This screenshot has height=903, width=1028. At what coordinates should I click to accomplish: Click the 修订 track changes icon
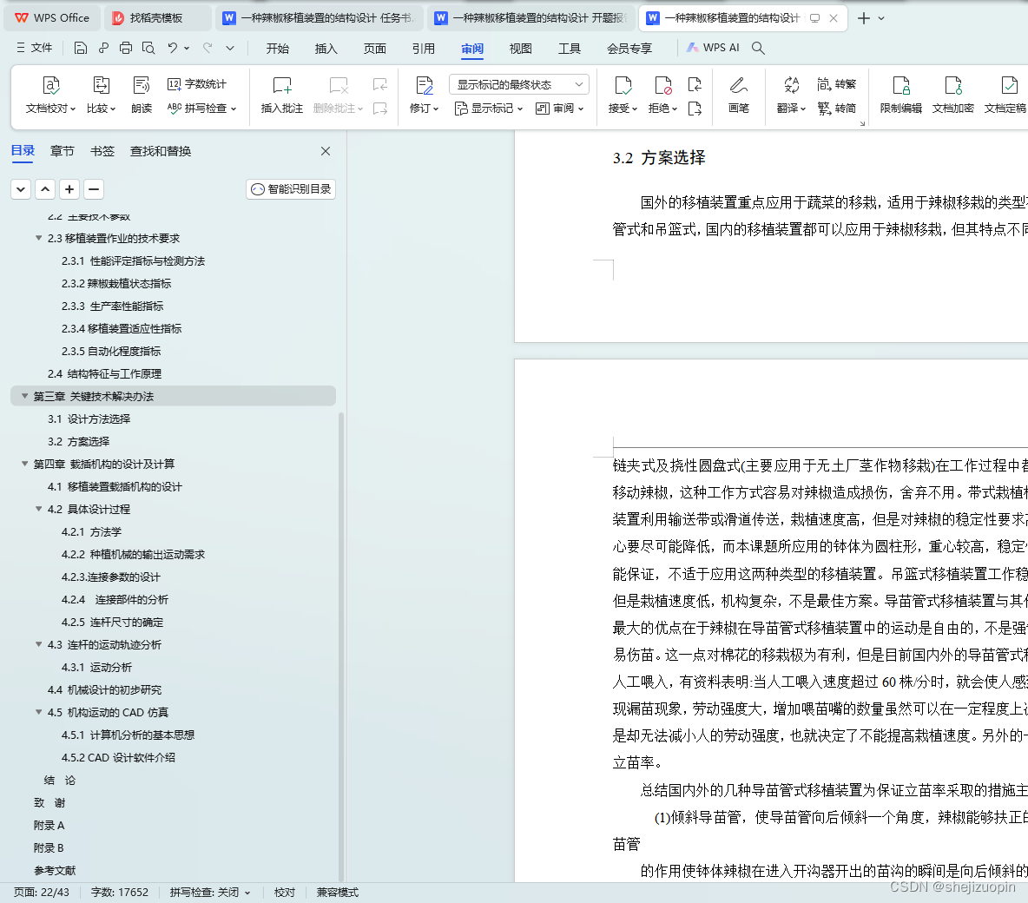tap(425, 86)
